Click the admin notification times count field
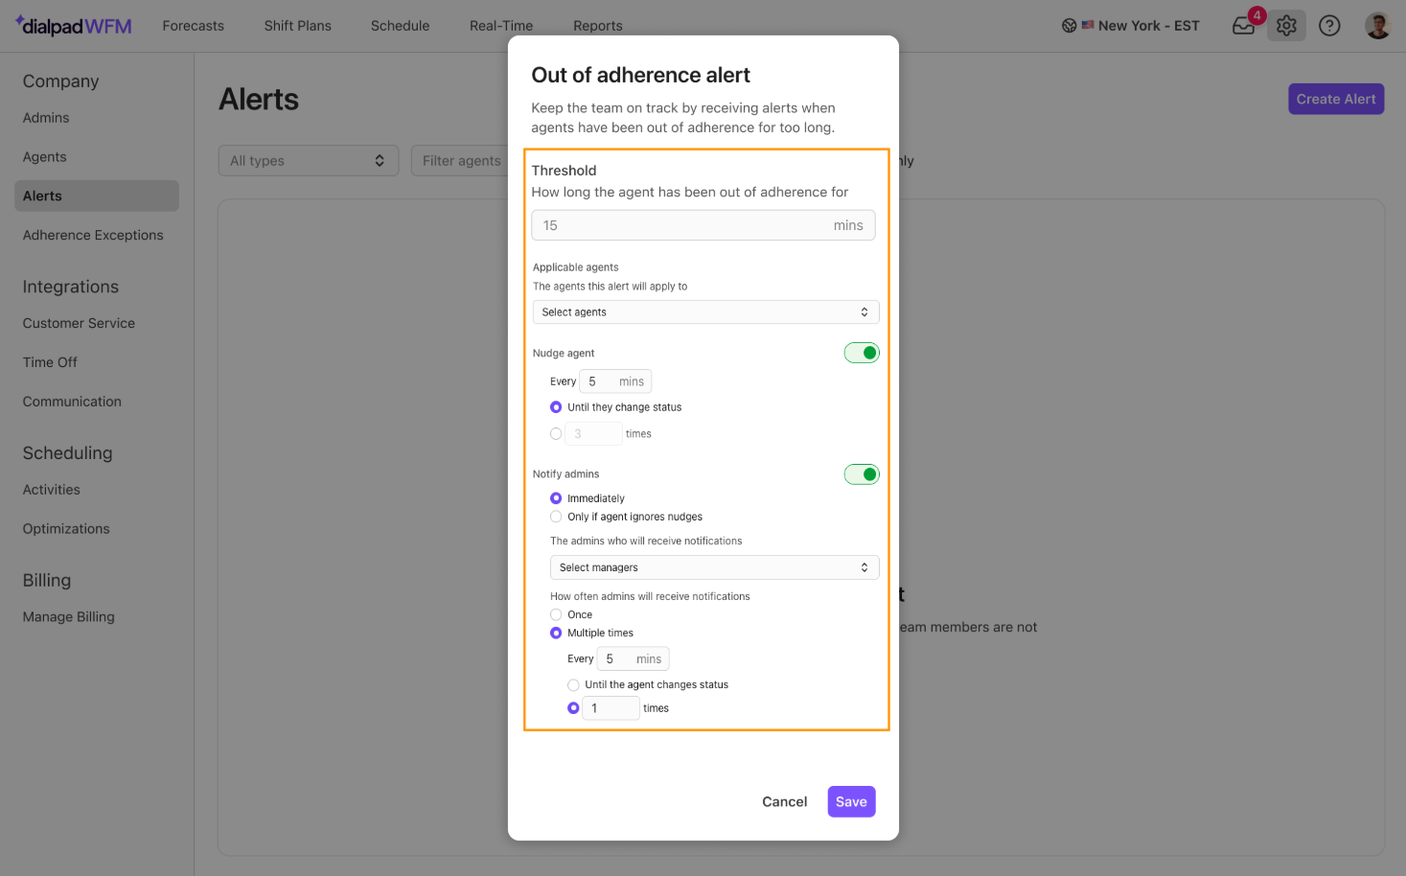Screen dimensions: 1406x876 coord(611,708)
